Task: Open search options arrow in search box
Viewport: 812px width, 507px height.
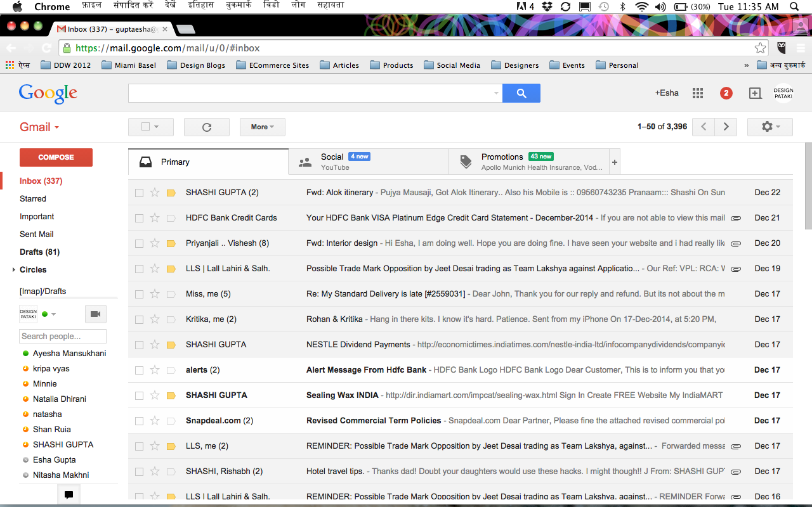Action: [496, 94]
